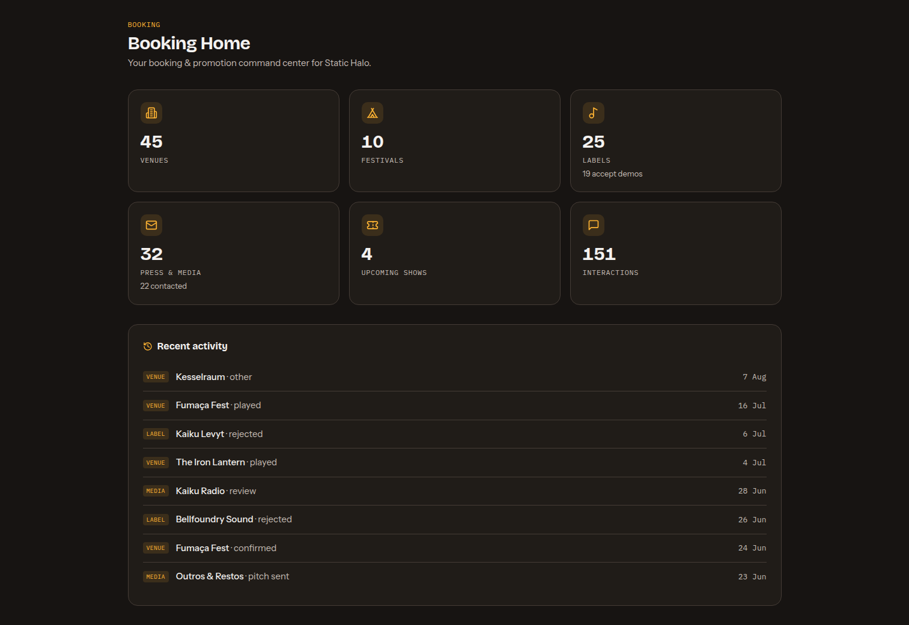The height and width of the screenshot is (625, 909).
Task: Click the Festivals tent icon
Action: pos(372,113)
